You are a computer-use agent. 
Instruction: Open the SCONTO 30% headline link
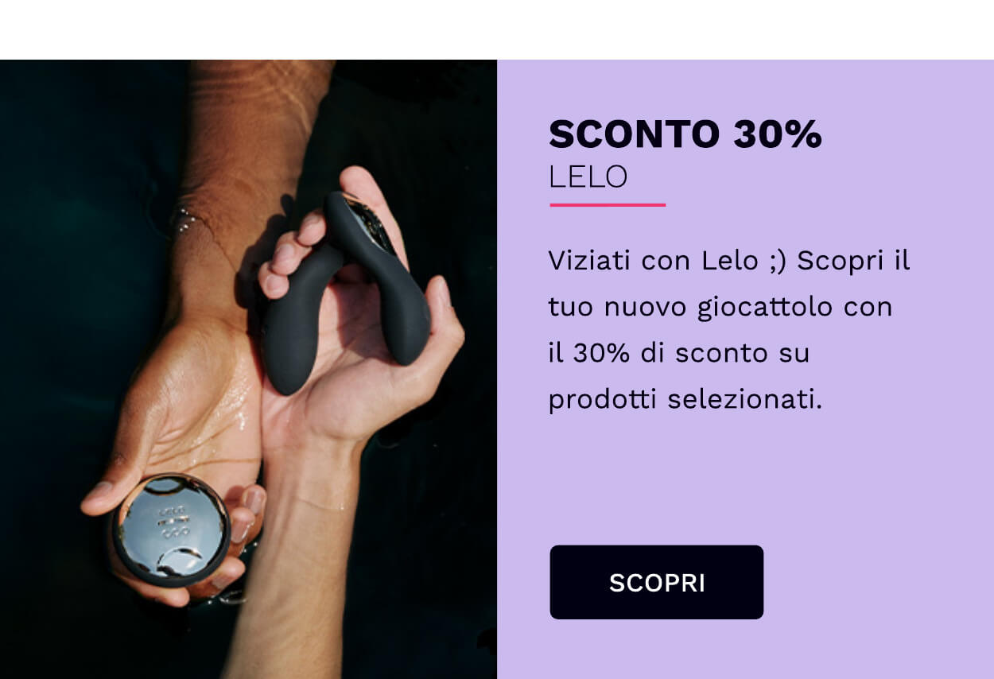click(x=685, y=134)
